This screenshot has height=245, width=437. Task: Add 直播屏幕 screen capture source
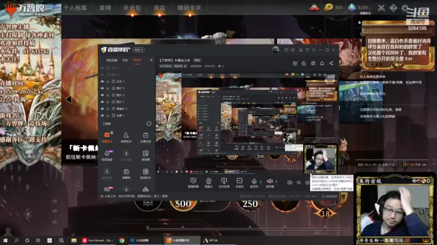tap(193, 183)
